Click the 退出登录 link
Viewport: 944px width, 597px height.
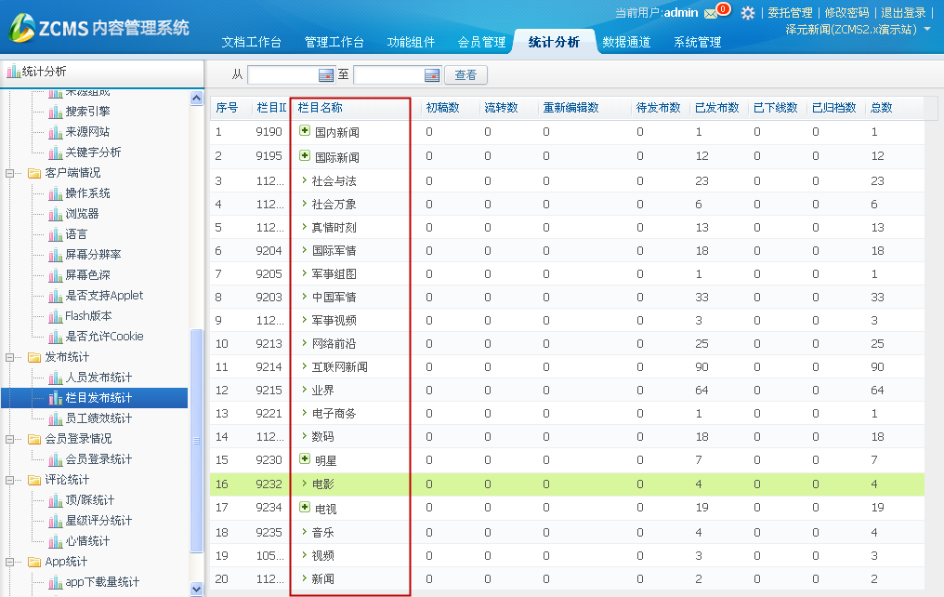[903, 13]
